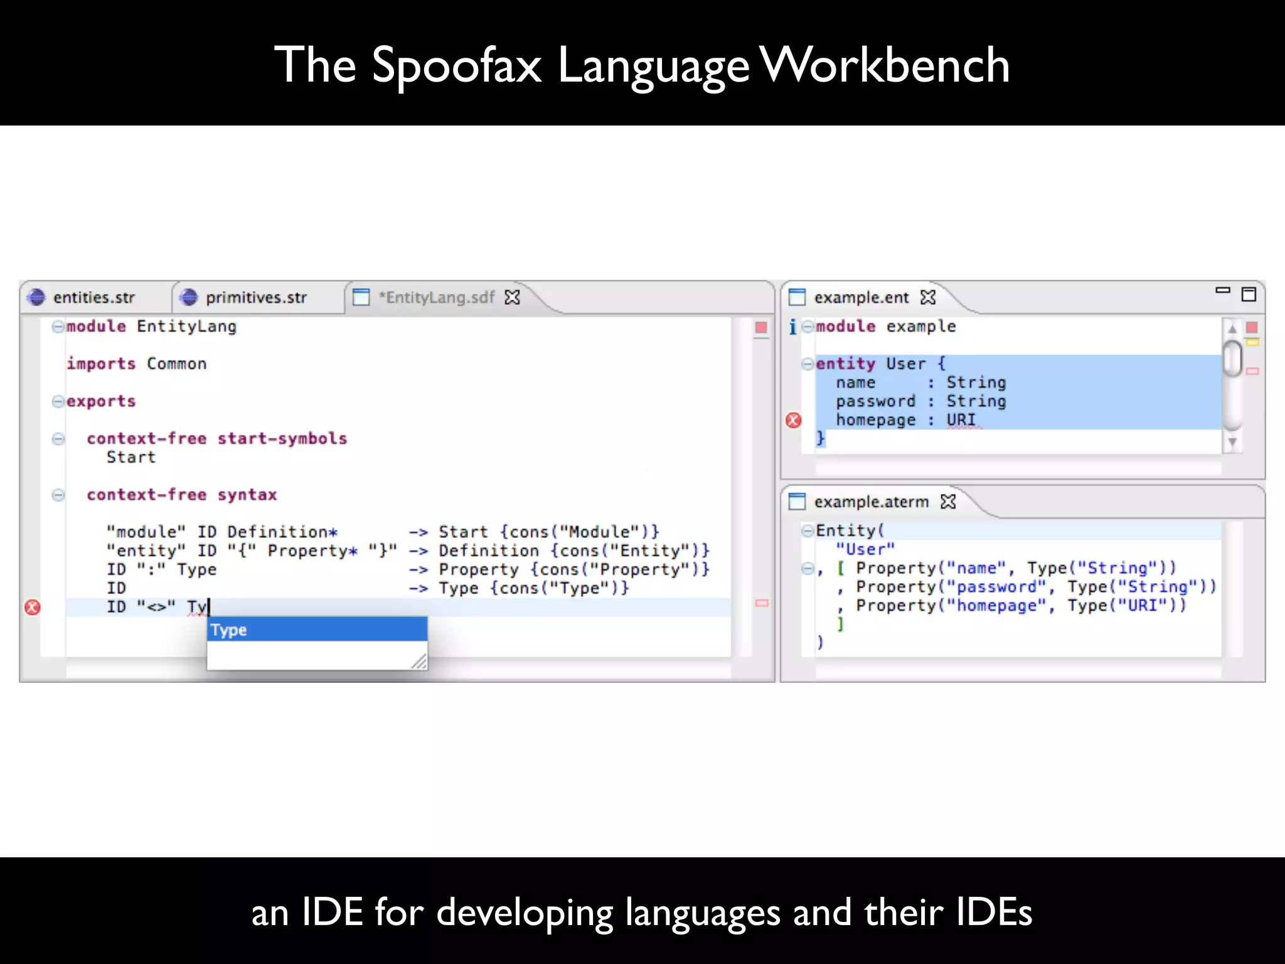The width and height of the screenshot is (1285, 964).
Task: Maximize the example.ent editor pane
Action: pyautogui.click(x=1249, y=294)
